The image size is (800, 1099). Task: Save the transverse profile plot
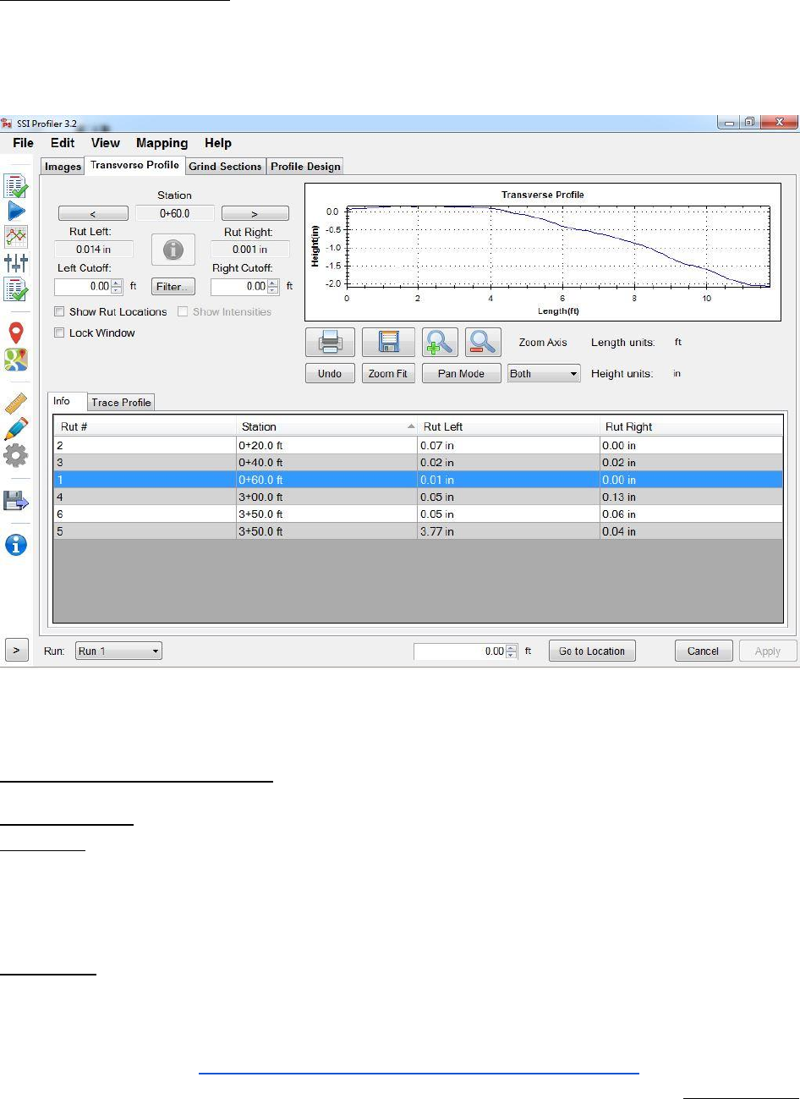[388, 343]
